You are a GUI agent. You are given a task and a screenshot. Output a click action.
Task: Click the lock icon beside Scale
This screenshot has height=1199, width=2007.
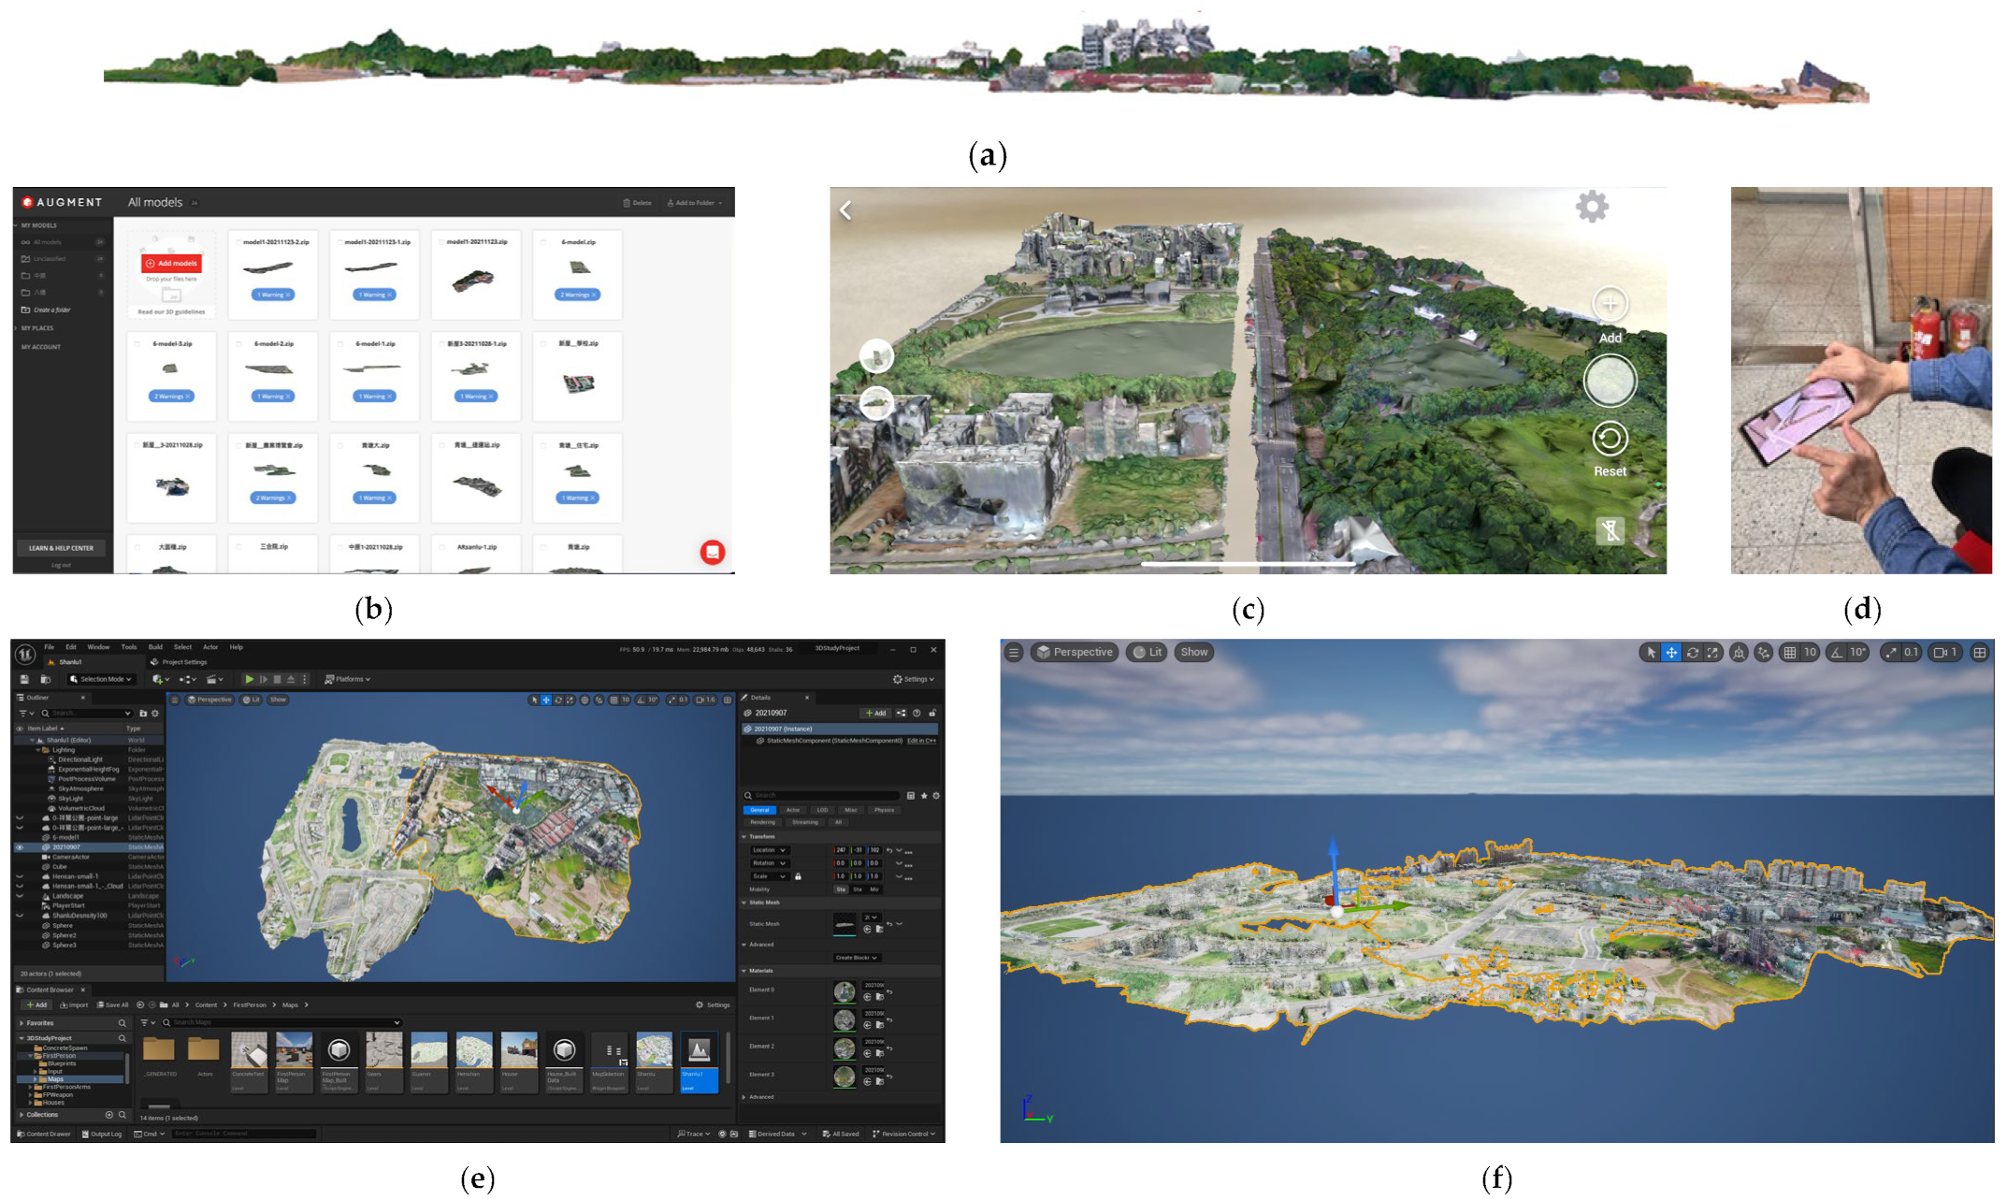pos(798,876)
